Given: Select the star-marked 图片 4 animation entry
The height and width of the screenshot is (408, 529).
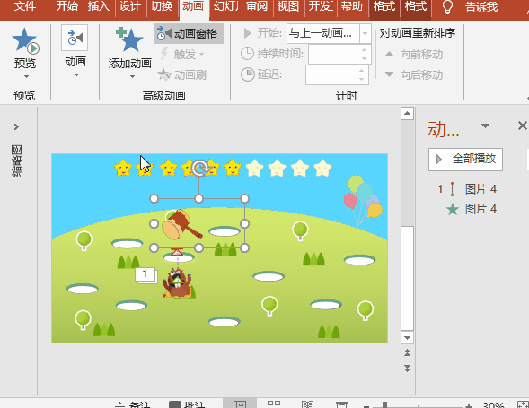Looking at the screenshot, I should point(472,209).
